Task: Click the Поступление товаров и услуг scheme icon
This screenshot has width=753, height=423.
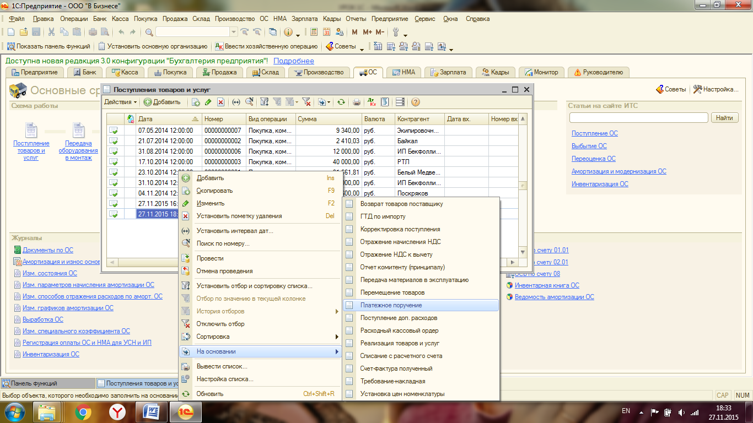Action: click(x=31, y=131)
